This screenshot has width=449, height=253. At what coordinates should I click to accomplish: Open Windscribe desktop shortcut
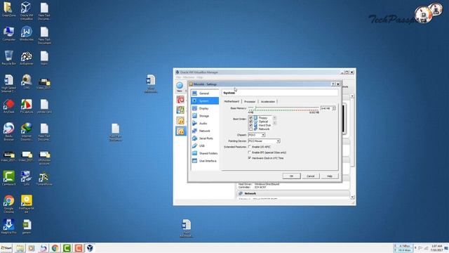point(27,34)
